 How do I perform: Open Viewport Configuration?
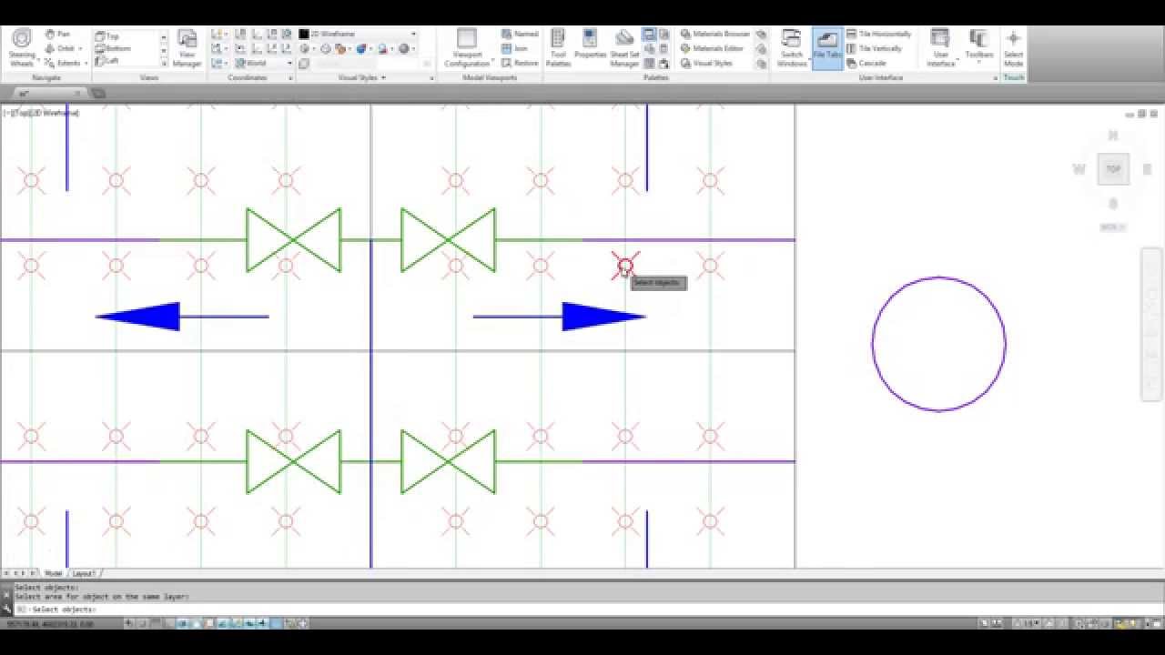pyautogui.click(x=467, y=47)
